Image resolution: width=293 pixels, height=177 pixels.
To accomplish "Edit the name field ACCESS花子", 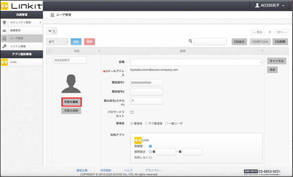I will [x=70, y=60].
